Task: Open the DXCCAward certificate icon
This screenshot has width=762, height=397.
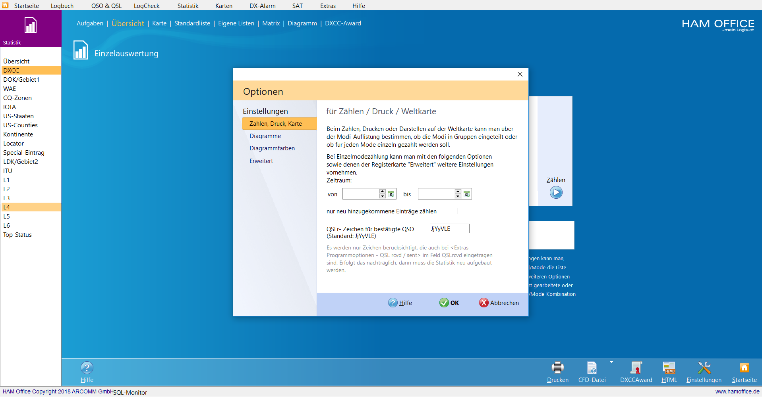Action: [x=636, y=368]
